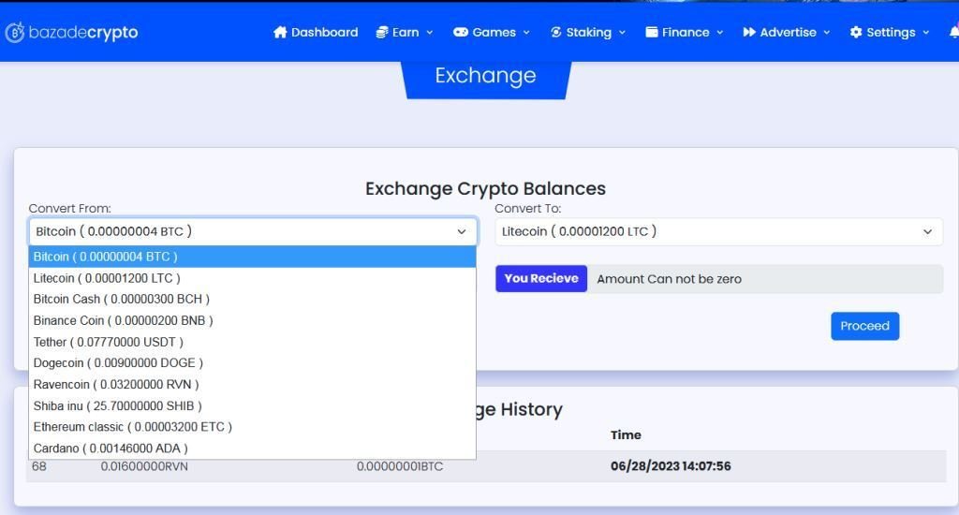Click the Finance wallet icon
Screen dimensions: 959x515
pos(652,33)
